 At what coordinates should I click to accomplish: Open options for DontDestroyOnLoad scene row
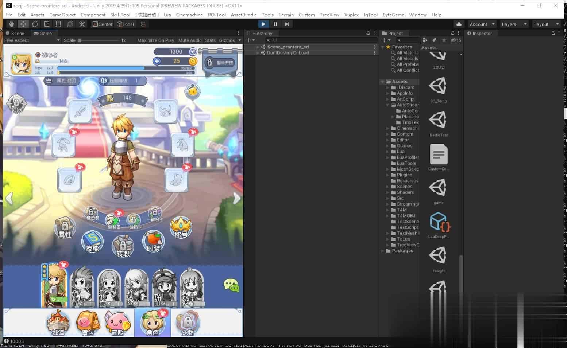click(x=374, y=53)
